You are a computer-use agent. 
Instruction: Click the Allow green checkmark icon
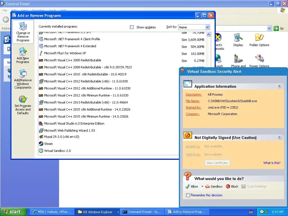(x=187, y=186)
